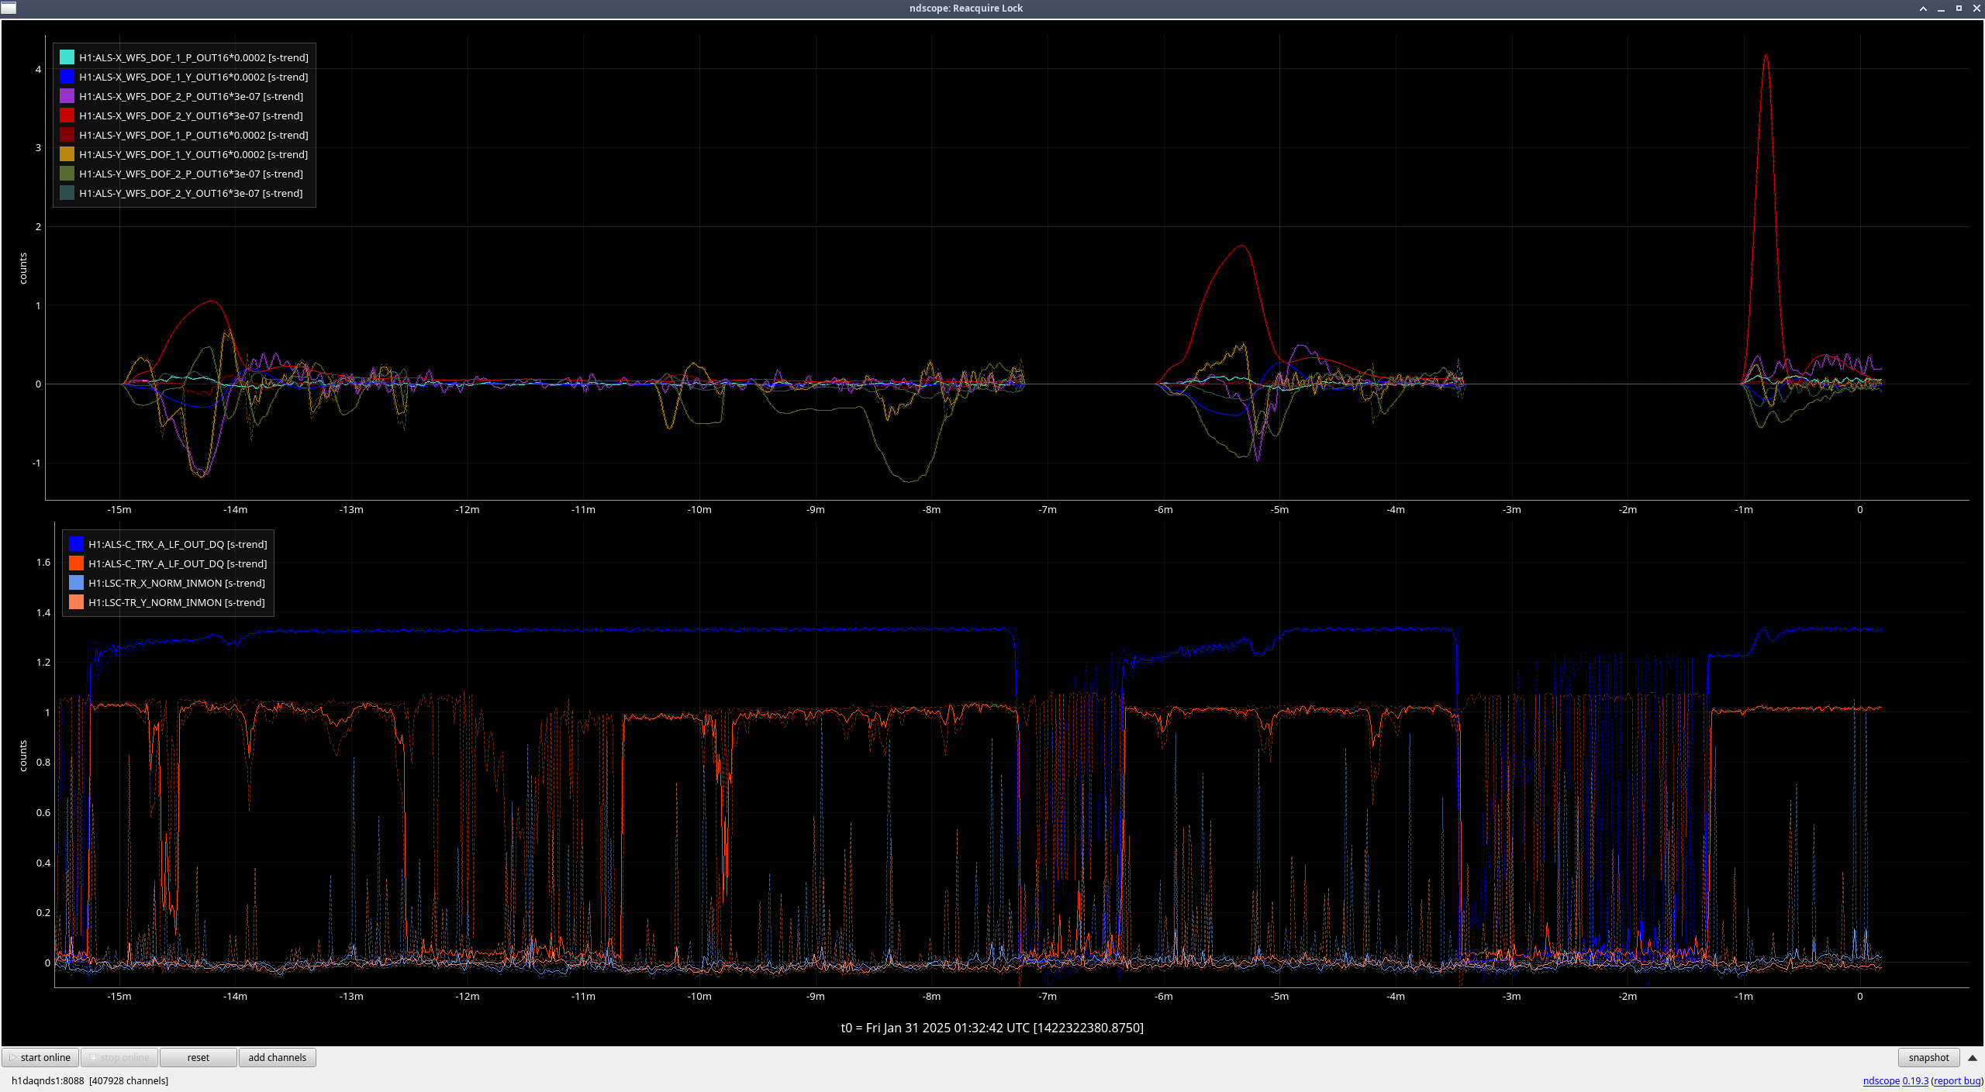
Task: Open the 0.19.3 version link
Action: point(1915,1080)
